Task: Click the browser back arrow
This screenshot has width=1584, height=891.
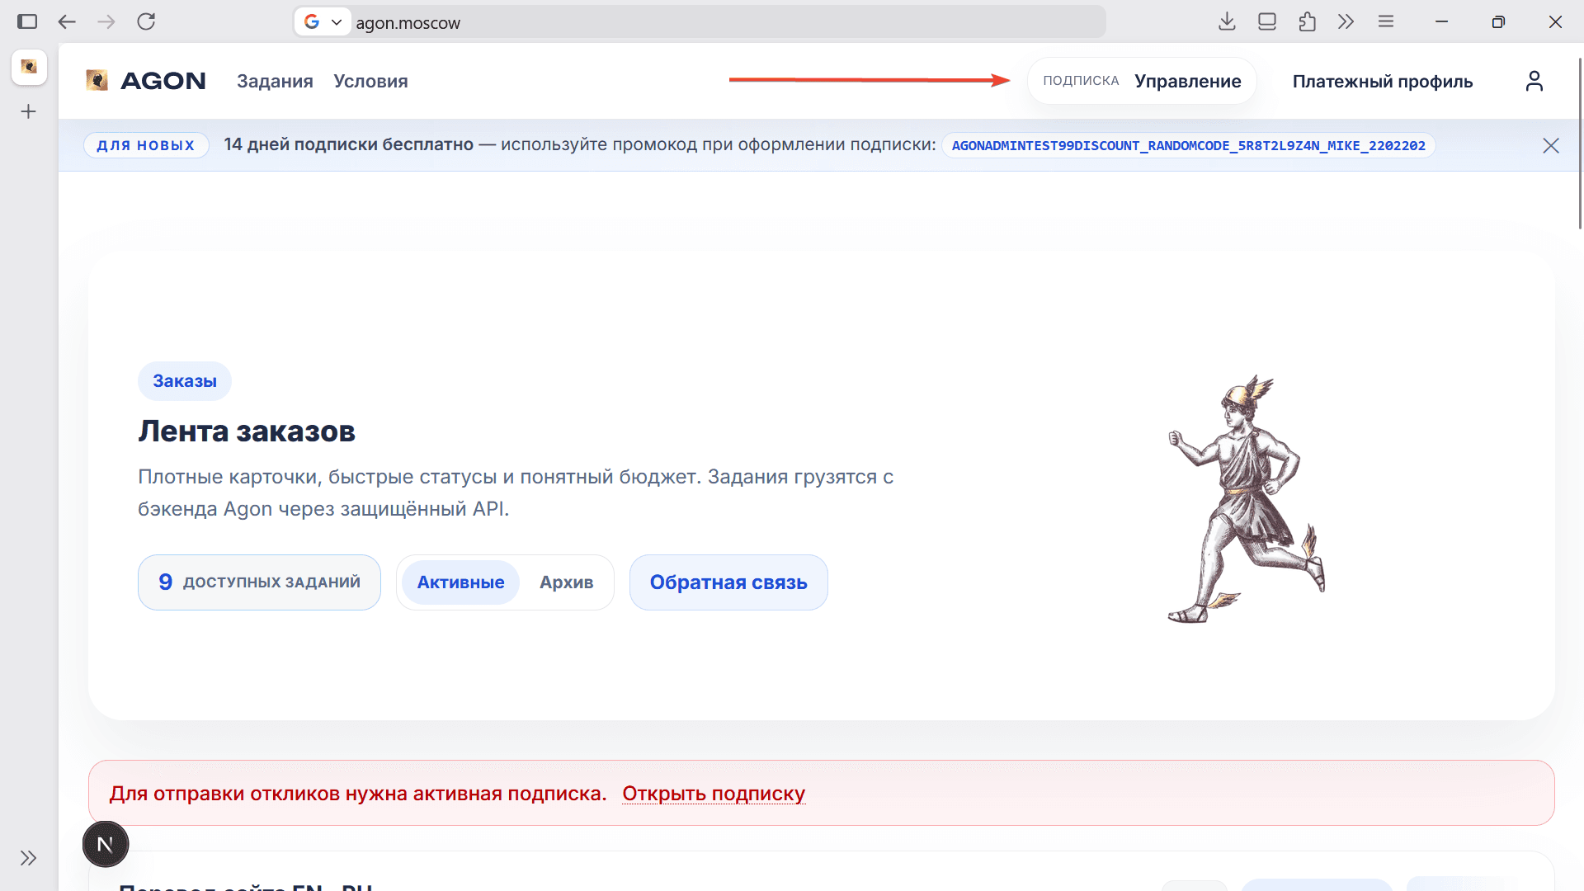Action: pos(67,22)
